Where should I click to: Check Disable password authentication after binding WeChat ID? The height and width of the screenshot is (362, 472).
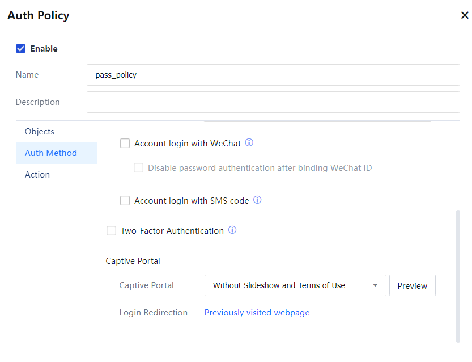[x=139, y=168]
